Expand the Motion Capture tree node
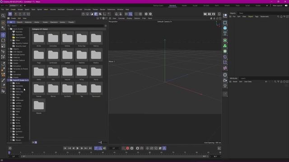 tap(9, 60)
